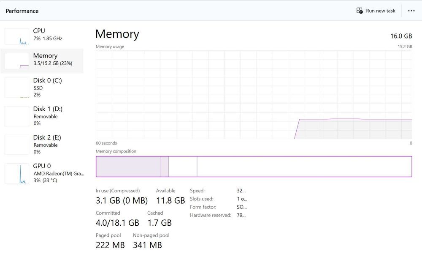This screenshot has width=422, height=257.
Task: Click the Memory usage graph area
Action: (254, 95)
